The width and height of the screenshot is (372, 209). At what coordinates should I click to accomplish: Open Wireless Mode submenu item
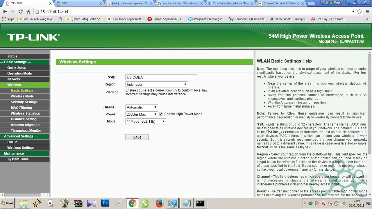25,96
